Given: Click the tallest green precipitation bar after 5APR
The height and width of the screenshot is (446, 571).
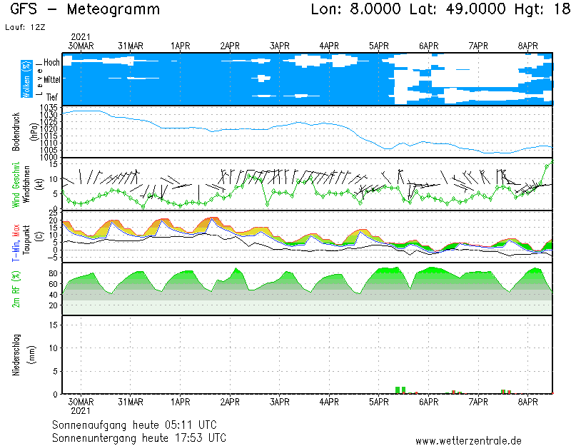Looking at the screenshot, I should (398, 390).
